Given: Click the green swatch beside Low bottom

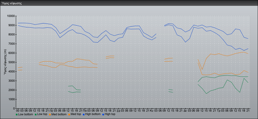Looking at the screenshot, I should click(x=17, y=115).
